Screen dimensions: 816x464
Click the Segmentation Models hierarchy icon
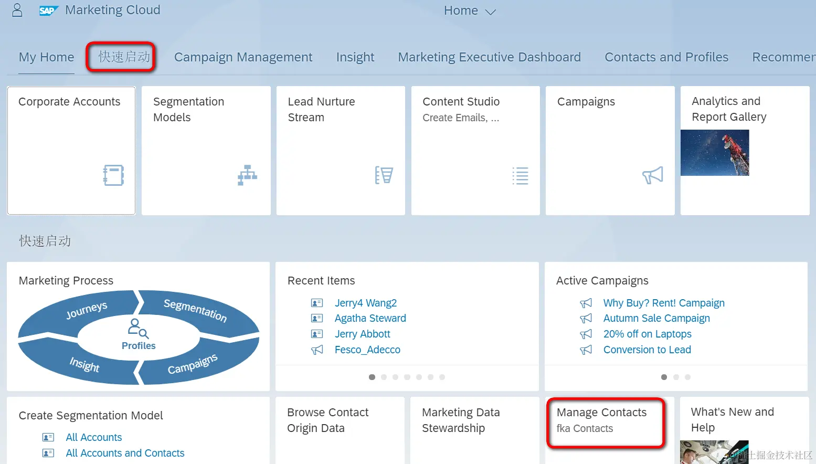(247, 175)
